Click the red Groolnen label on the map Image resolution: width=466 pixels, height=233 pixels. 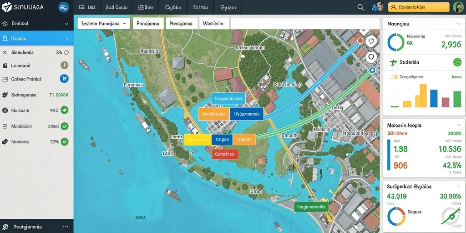pyautogui.click(x=225, y=154)
